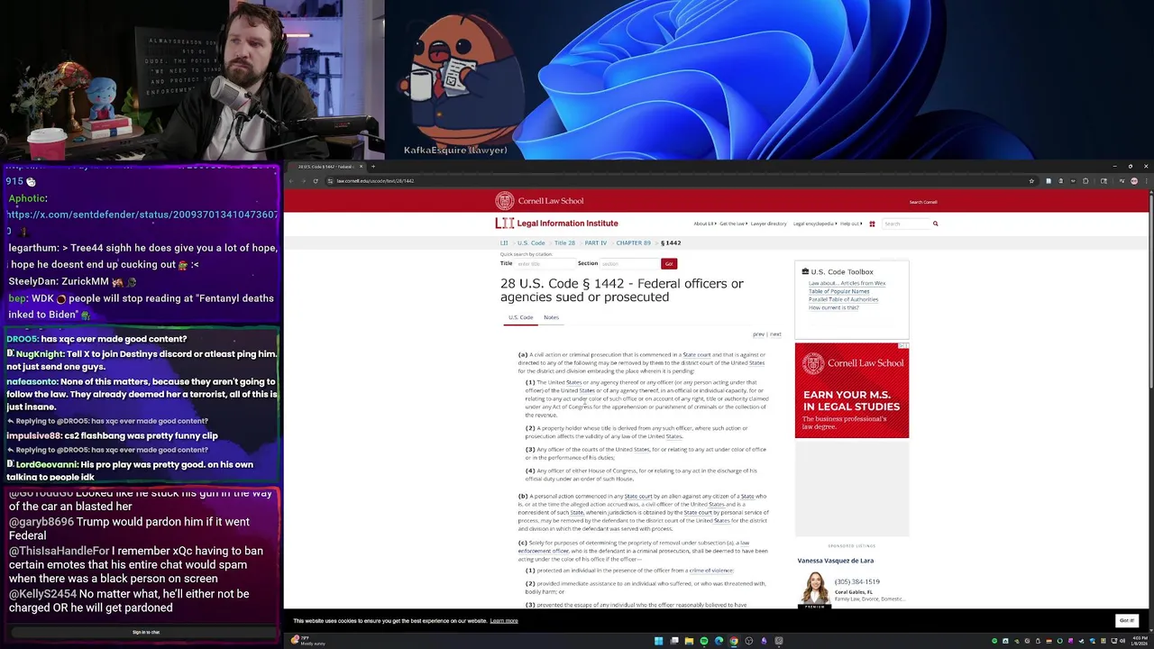Open Spotify from the taskbar
This screenshot has width=1154, height=649.
[x=704, y=641]
